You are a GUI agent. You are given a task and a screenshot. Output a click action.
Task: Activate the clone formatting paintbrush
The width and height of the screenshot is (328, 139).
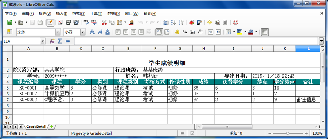pyautogui.click(x=131, y=22)
